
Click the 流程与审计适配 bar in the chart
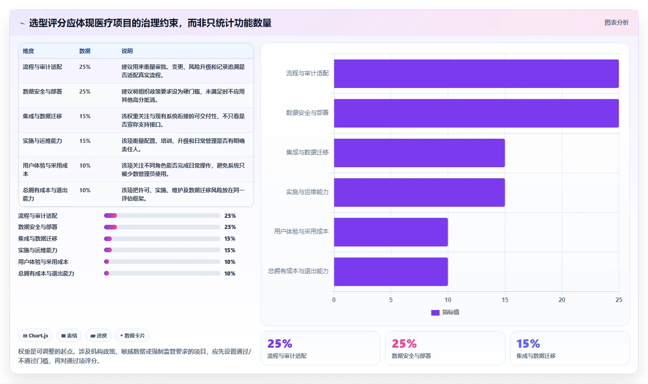476,74
